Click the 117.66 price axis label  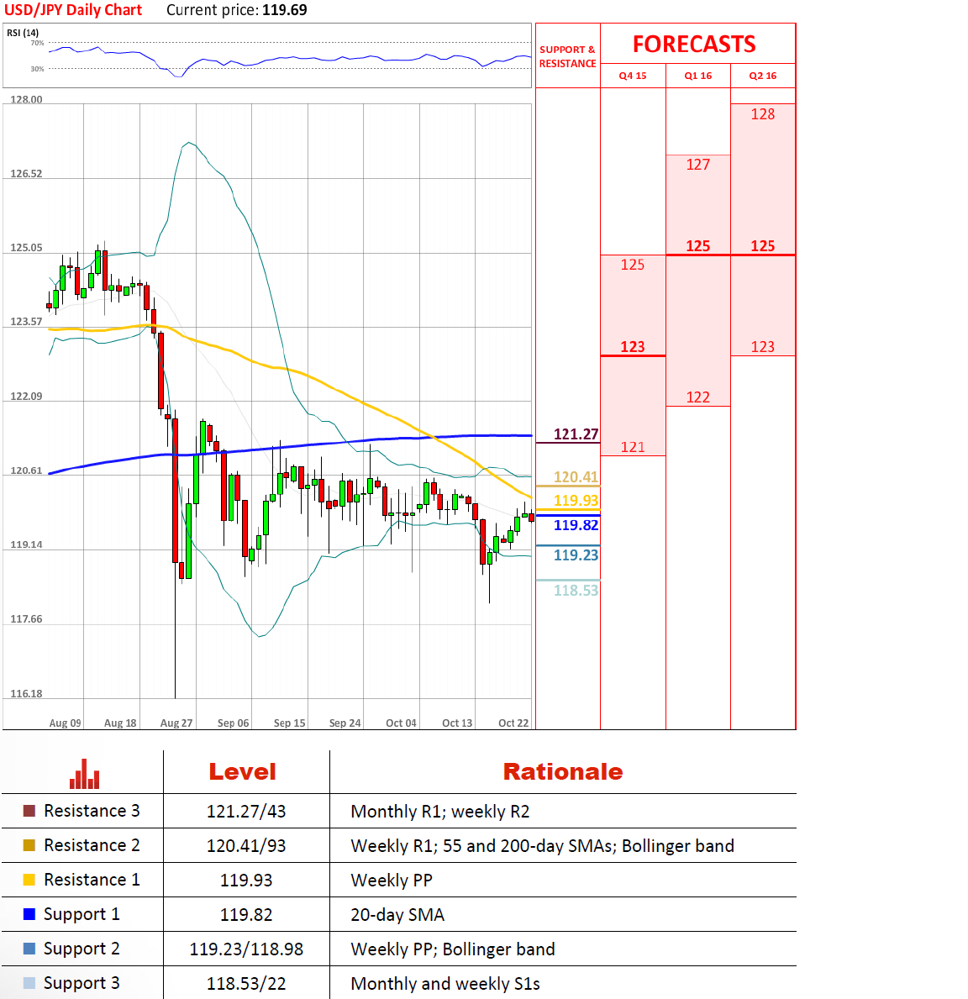pos(26,618)
